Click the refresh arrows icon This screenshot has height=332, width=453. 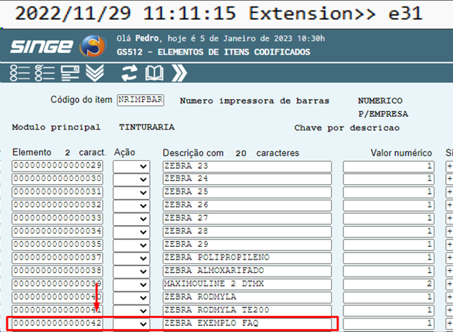(x=129, y=74)
